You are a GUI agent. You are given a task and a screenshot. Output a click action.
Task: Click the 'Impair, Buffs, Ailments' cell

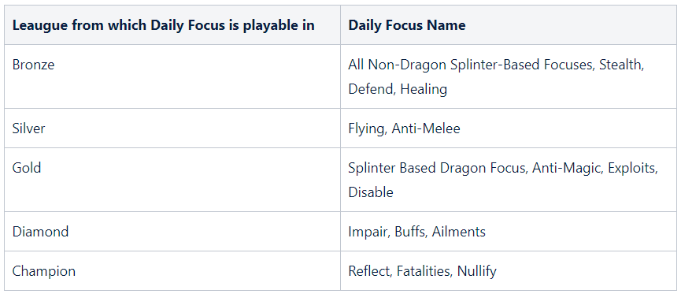point(509,232)
